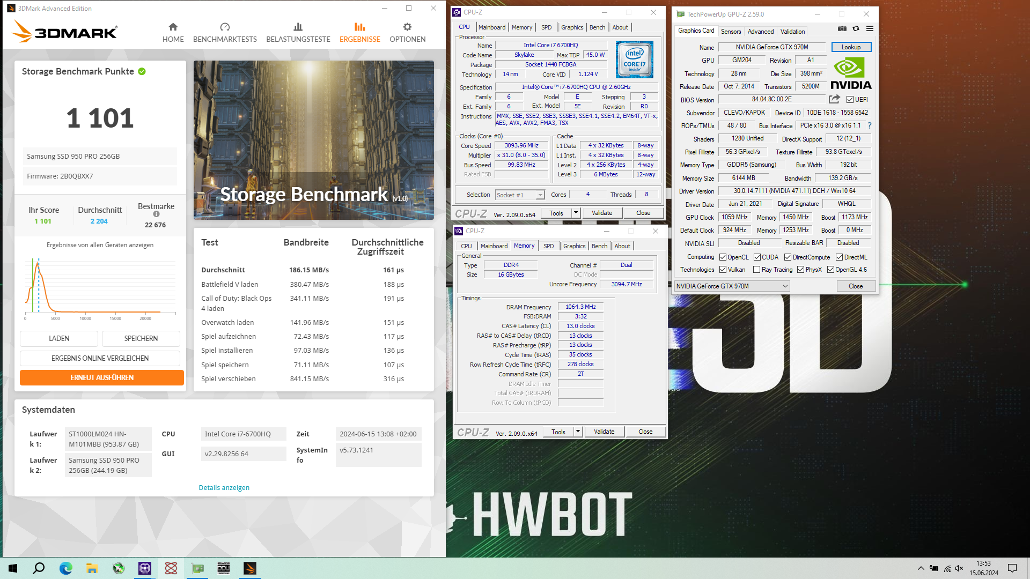Switch to GPU-Z taskbar icon
This screenshot has width=1030, height=579.
pyautogui.click(x=197, y=568)
